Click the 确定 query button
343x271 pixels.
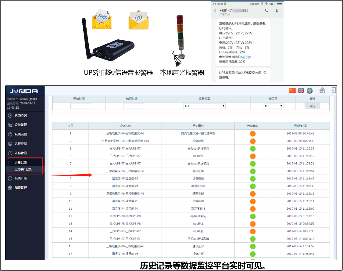point(313,106)
